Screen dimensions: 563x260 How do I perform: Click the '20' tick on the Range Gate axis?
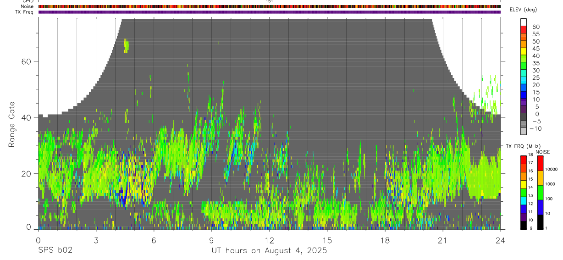(x=27, y=173)
